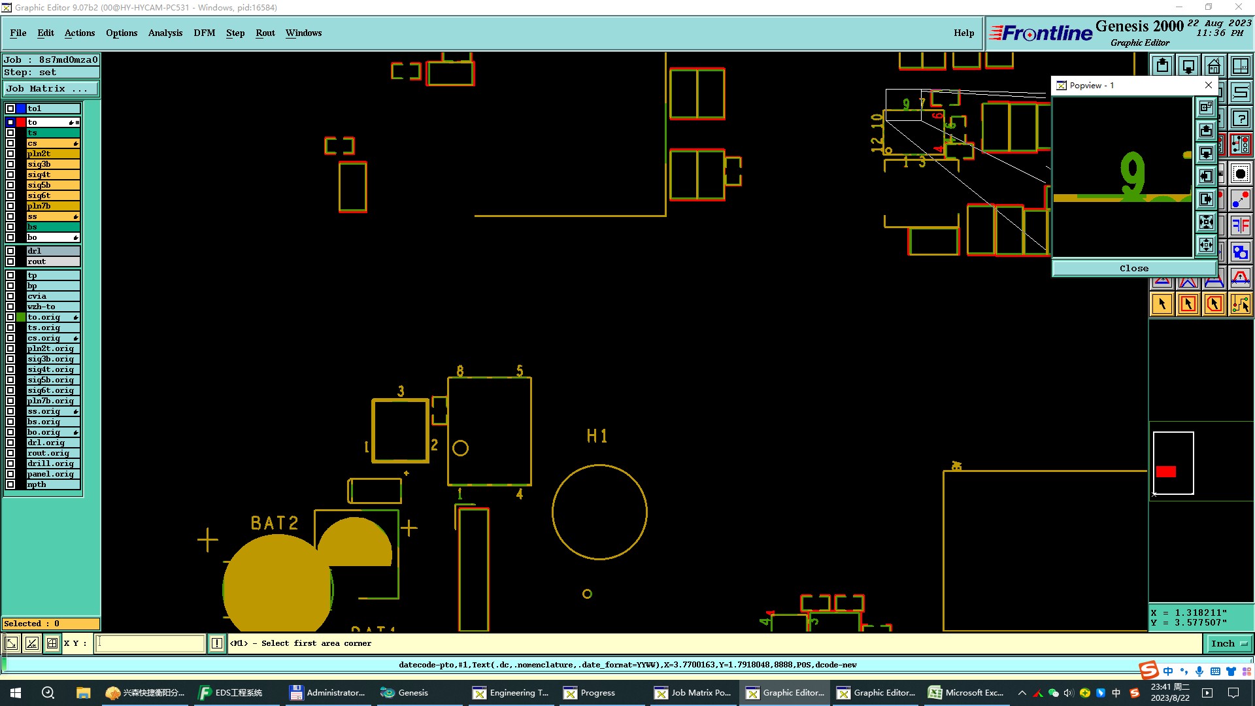Click the question mark help icon

[1240, 119]
